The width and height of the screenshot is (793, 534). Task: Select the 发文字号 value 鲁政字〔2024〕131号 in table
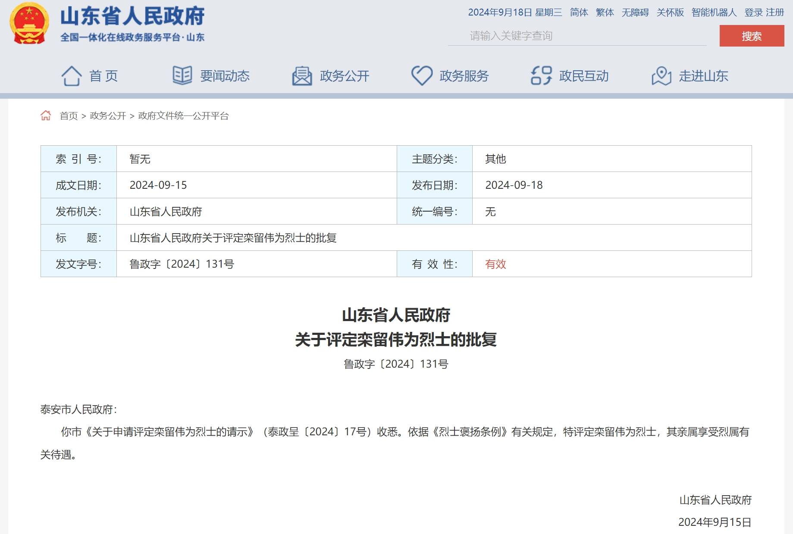[x=182, y=264]
